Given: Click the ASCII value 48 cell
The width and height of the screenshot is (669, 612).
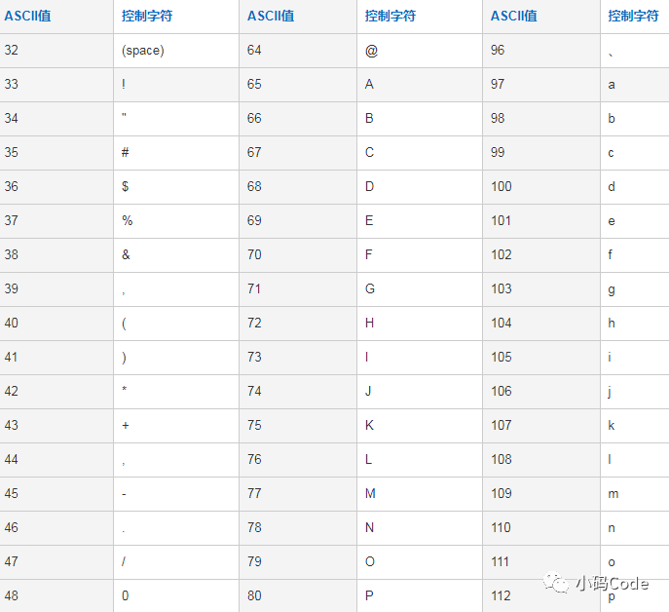Looking at the screenshot, I should [x=12, y=594].
